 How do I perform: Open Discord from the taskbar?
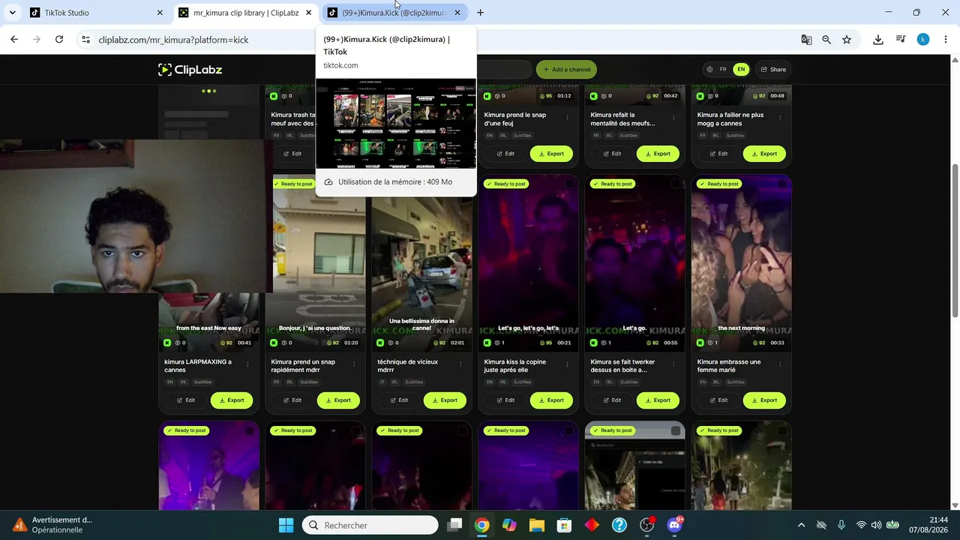coord(674,525)
